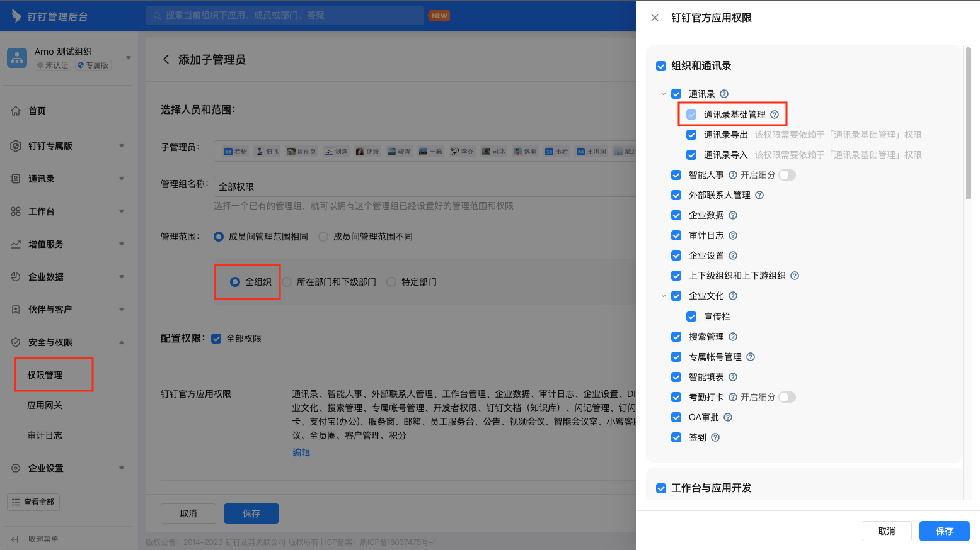Click the top search box for apps and members
This screenshot has width=980, height=550.
(x=285, y=16)
